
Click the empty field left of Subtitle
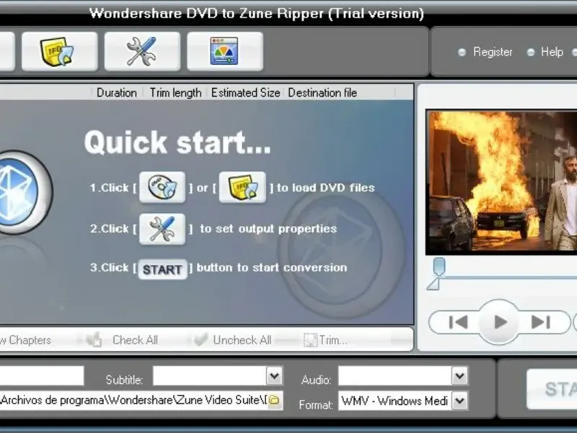click(42, 375)
